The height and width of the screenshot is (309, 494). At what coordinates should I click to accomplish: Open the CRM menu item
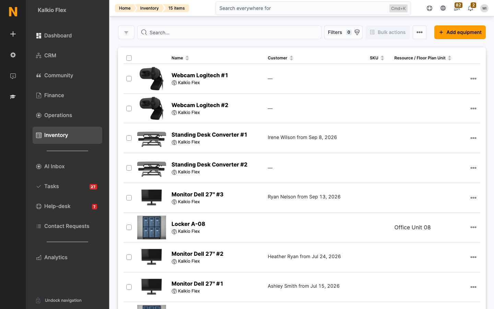67,56
